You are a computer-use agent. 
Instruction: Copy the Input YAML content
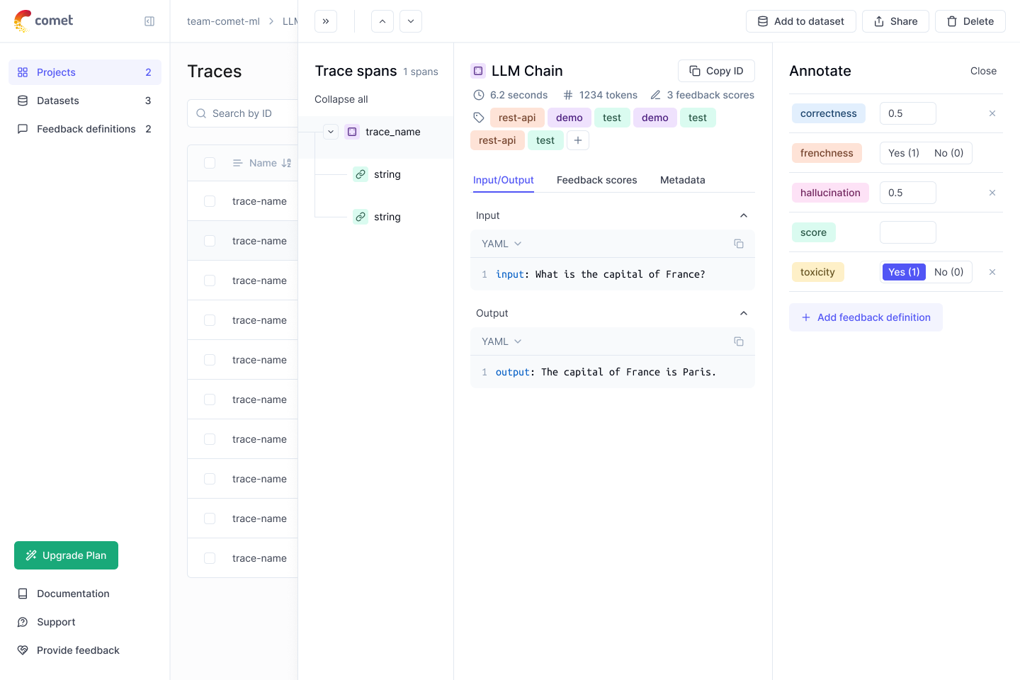tap(739, 244)
